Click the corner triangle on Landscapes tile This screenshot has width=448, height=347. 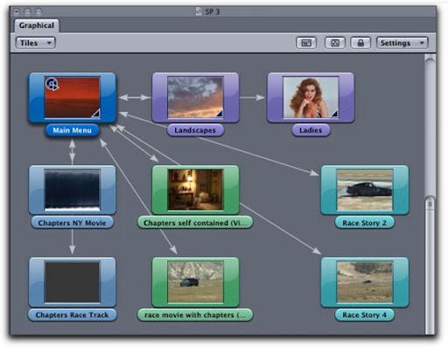tap(219, 113)
